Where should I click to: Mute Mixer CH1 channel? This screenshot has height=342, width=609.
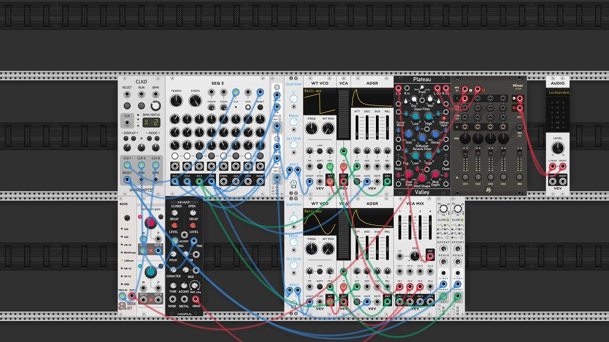click(x=466, y=177)
